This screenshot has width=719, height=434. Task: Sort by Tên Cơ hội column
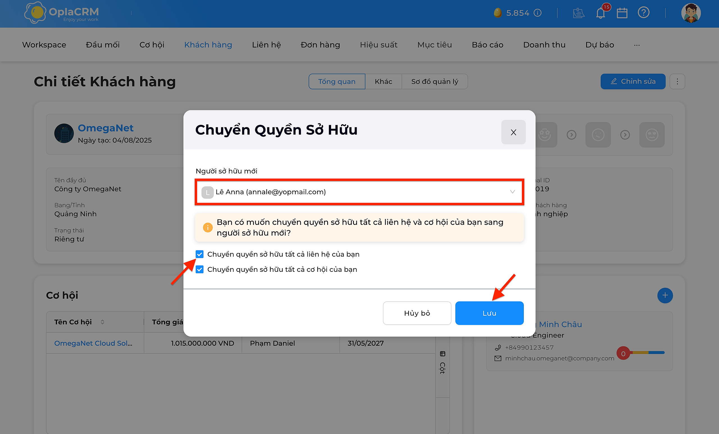(103, 322)
